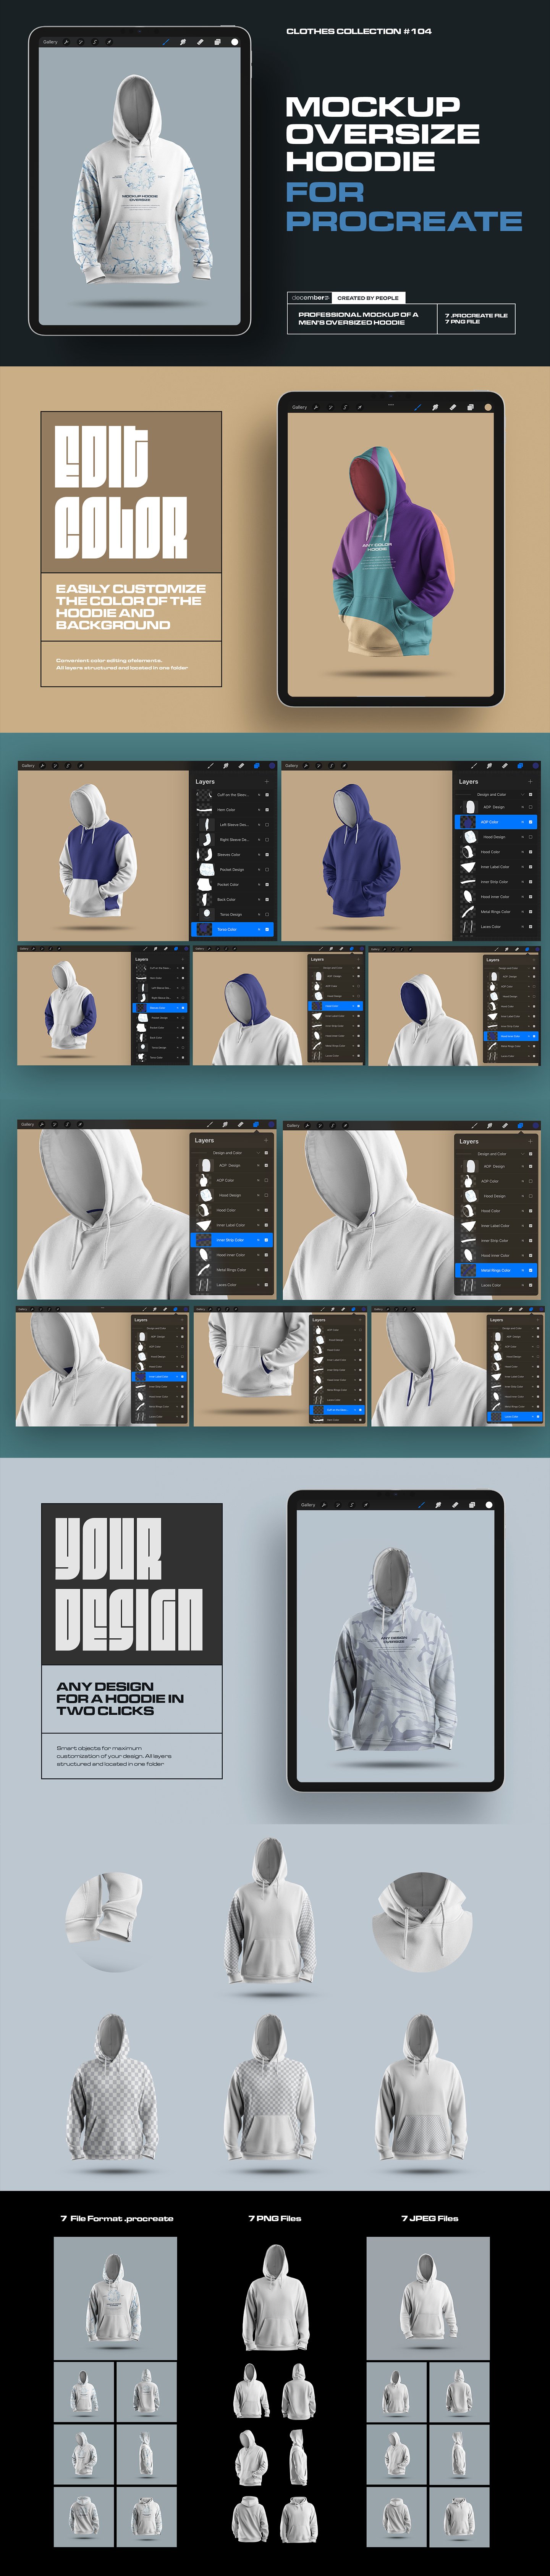Add layer with plus above selected Metal Rings Color panel

[530, 1141]
